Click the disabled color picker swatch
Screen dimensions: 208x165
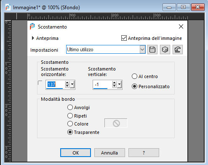(116, 123)
